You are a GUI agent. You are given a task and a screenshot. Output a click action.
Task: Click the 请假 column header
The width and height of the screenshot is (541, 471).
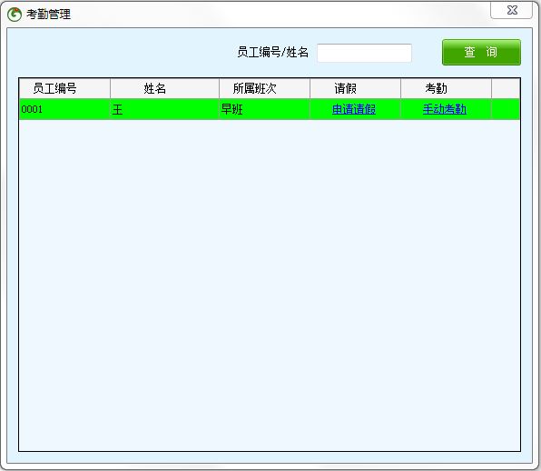click(355, 88)
